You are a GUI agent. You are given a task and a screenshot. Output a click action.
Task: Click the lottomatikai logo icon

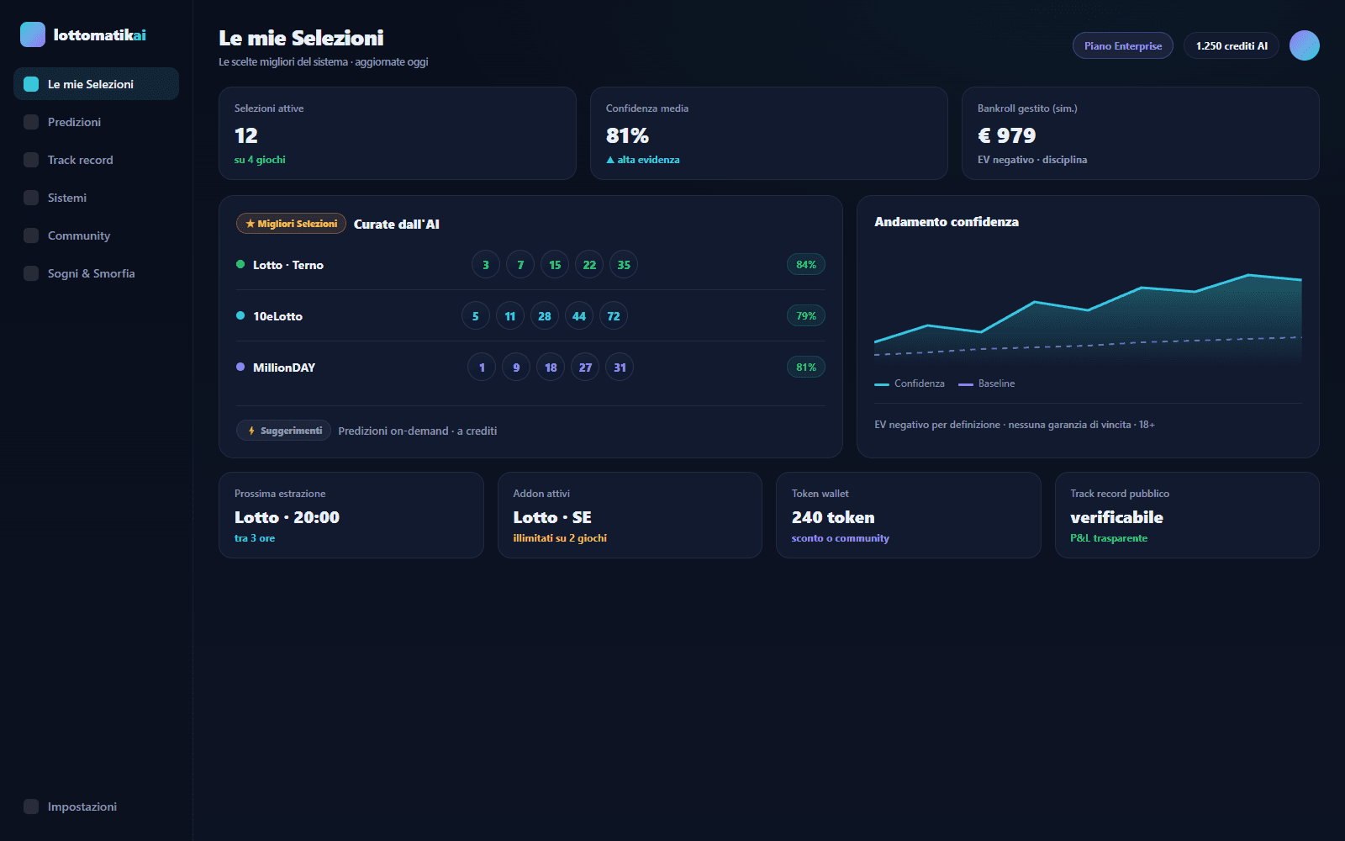pyautogui.click(x=33, y=34)
